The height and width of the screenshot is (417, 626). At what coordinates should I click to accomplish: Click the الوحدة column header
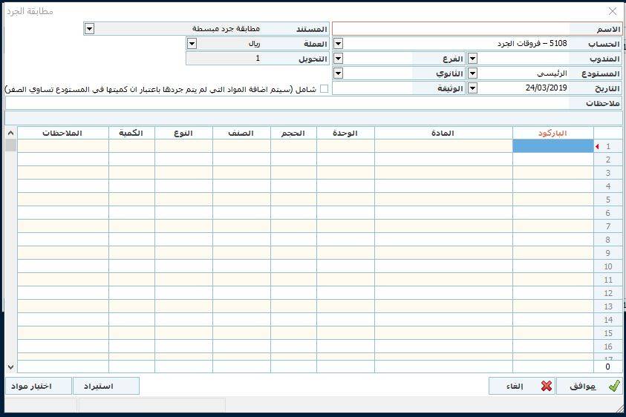pos(345,133)
